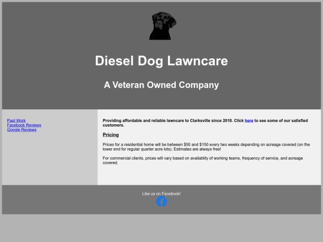Viewport: 323px width, 242px height.
Task: Click the residential home prices paragraph
Action: tap(206, 147)
